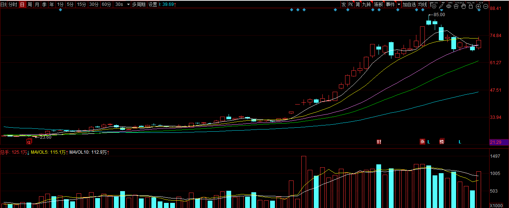Click the 33.94 axis price
This screenshot has height=208, width=509.
pyautogui.click(x=495, y=117)
